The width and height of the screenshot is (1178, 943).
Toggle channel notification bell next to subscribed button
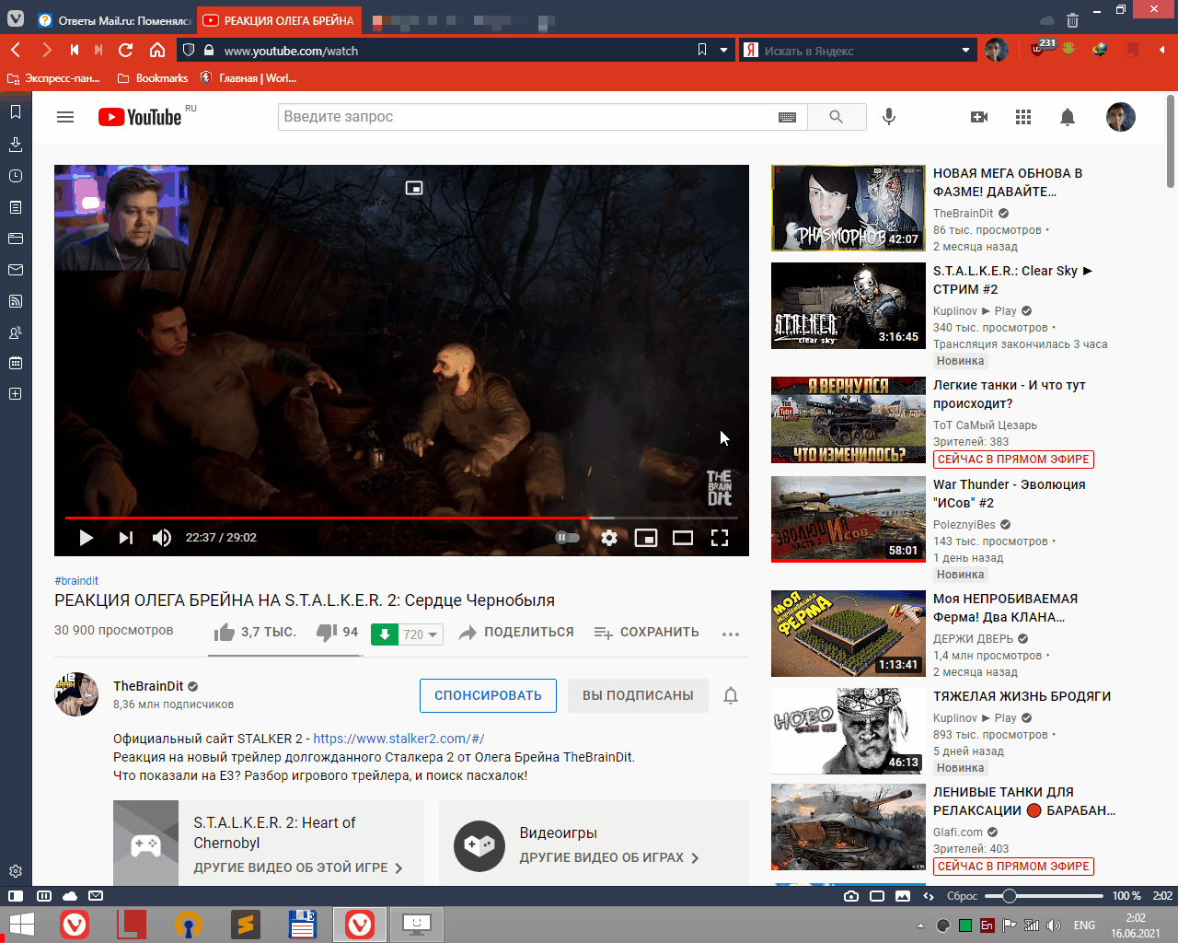pos(731,695)
